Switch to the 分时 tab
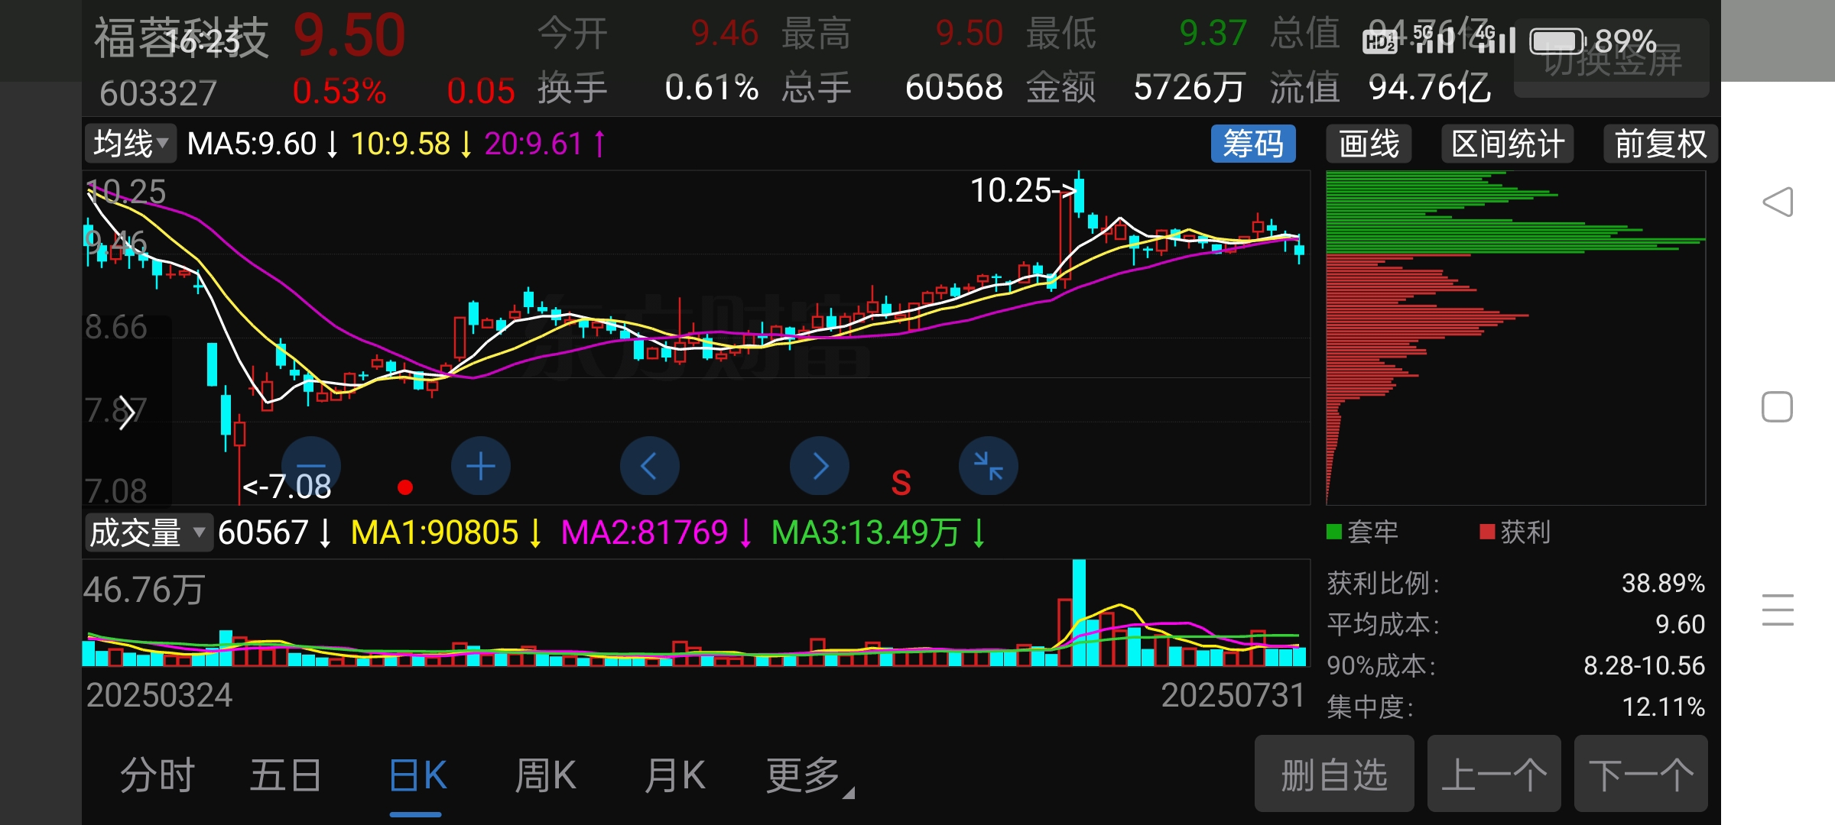This screenshot has width=1835, height=825. point(158,775)
